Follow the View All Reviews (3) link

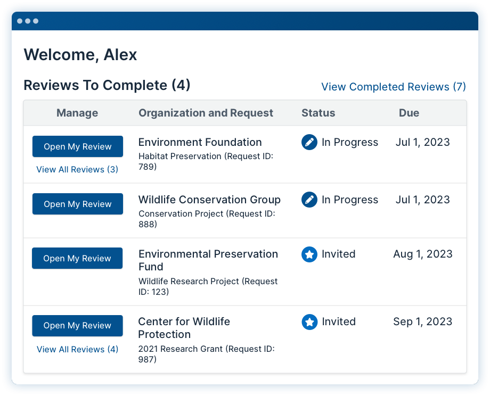(x=77, y=170)
